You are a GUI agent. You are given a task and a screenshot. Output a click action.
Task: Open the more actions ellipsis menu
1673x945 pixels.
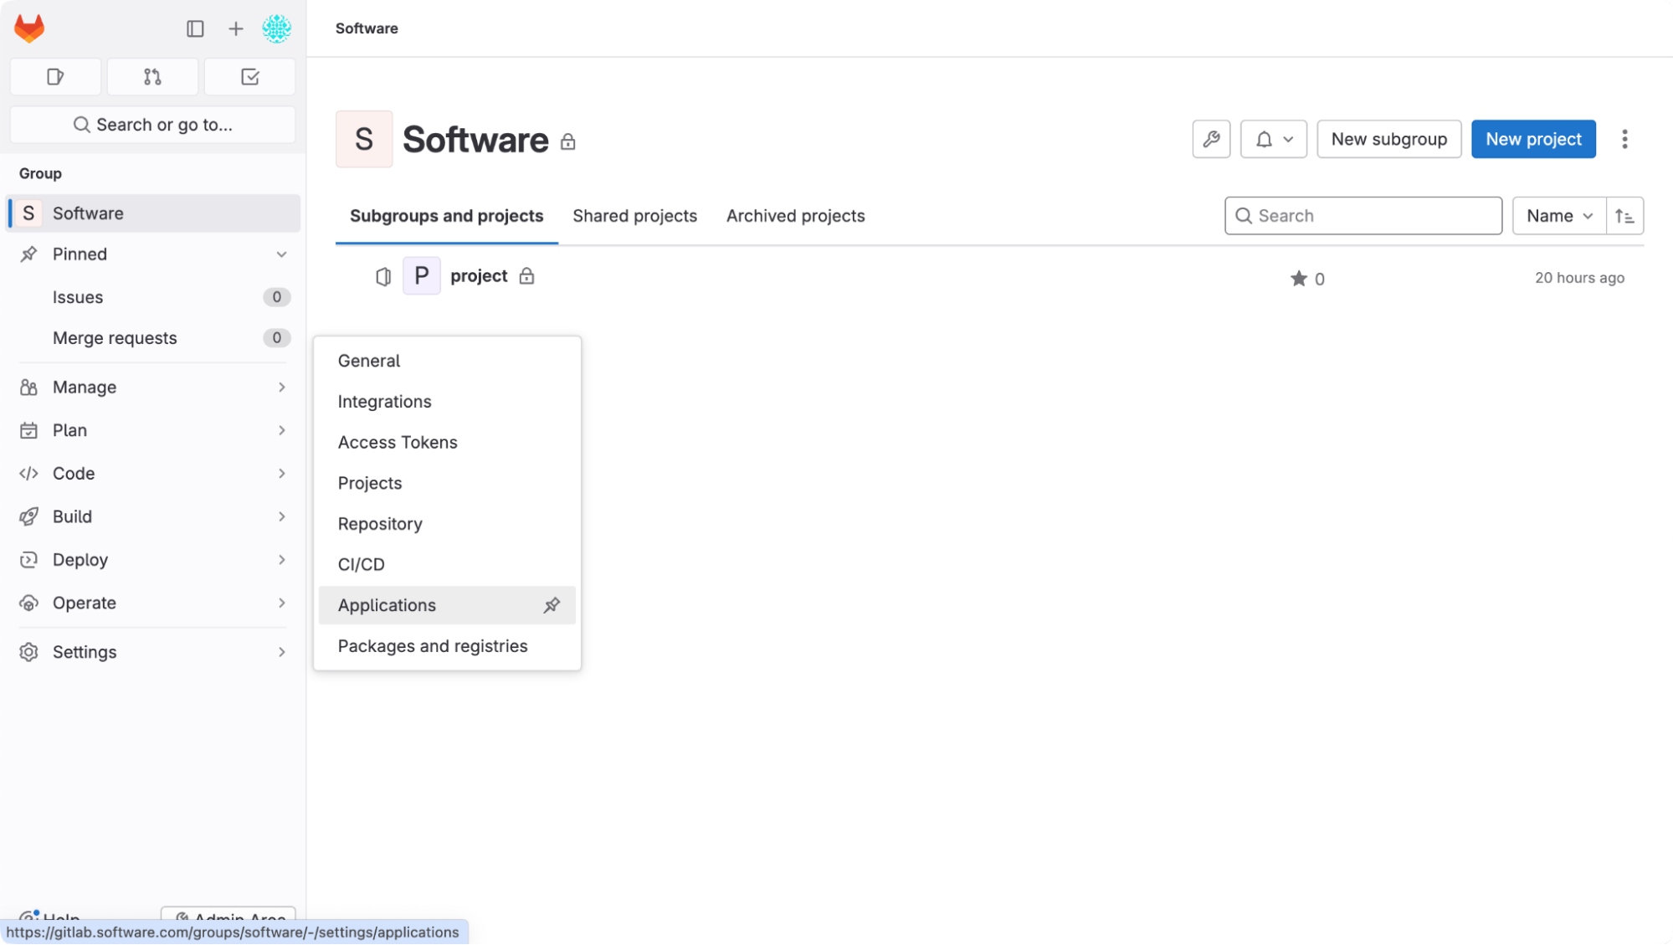tap(1624, 139)
